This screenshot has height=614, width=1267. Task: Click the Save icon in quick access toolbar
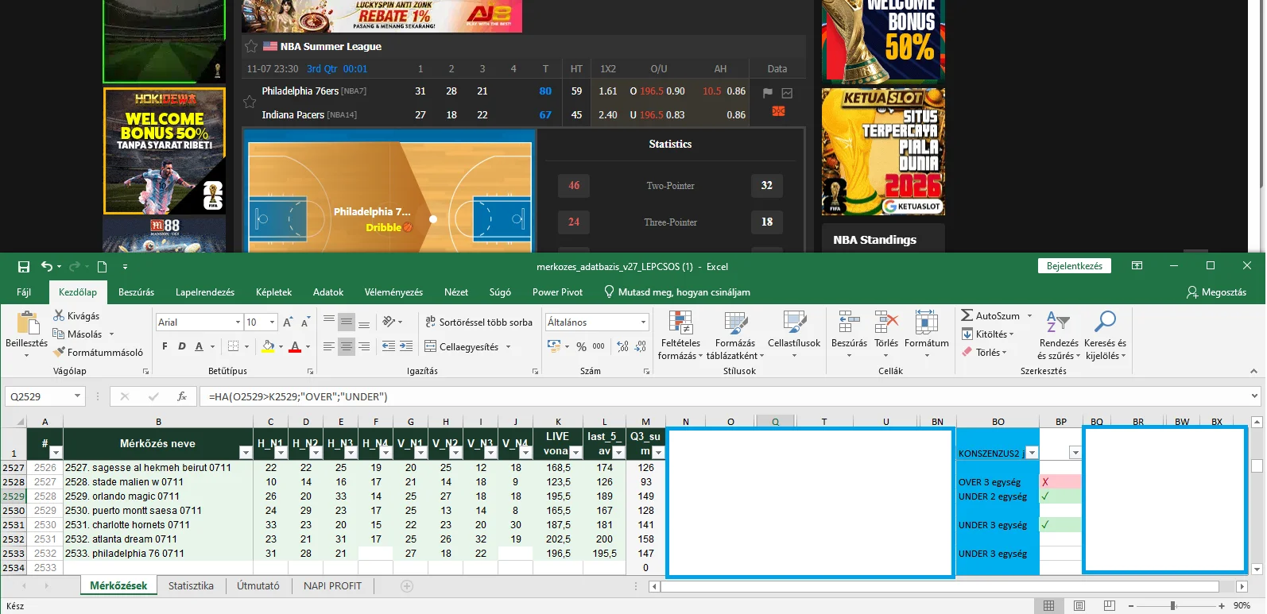click(x=24, y=267)
